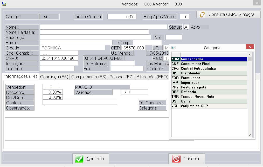Close the Categoria popup window
Viewport: 263px width, 167px height.
click(x=250, y=47)
